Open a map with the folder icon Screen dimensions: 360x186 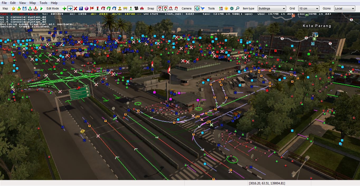[x=19, y=8]
